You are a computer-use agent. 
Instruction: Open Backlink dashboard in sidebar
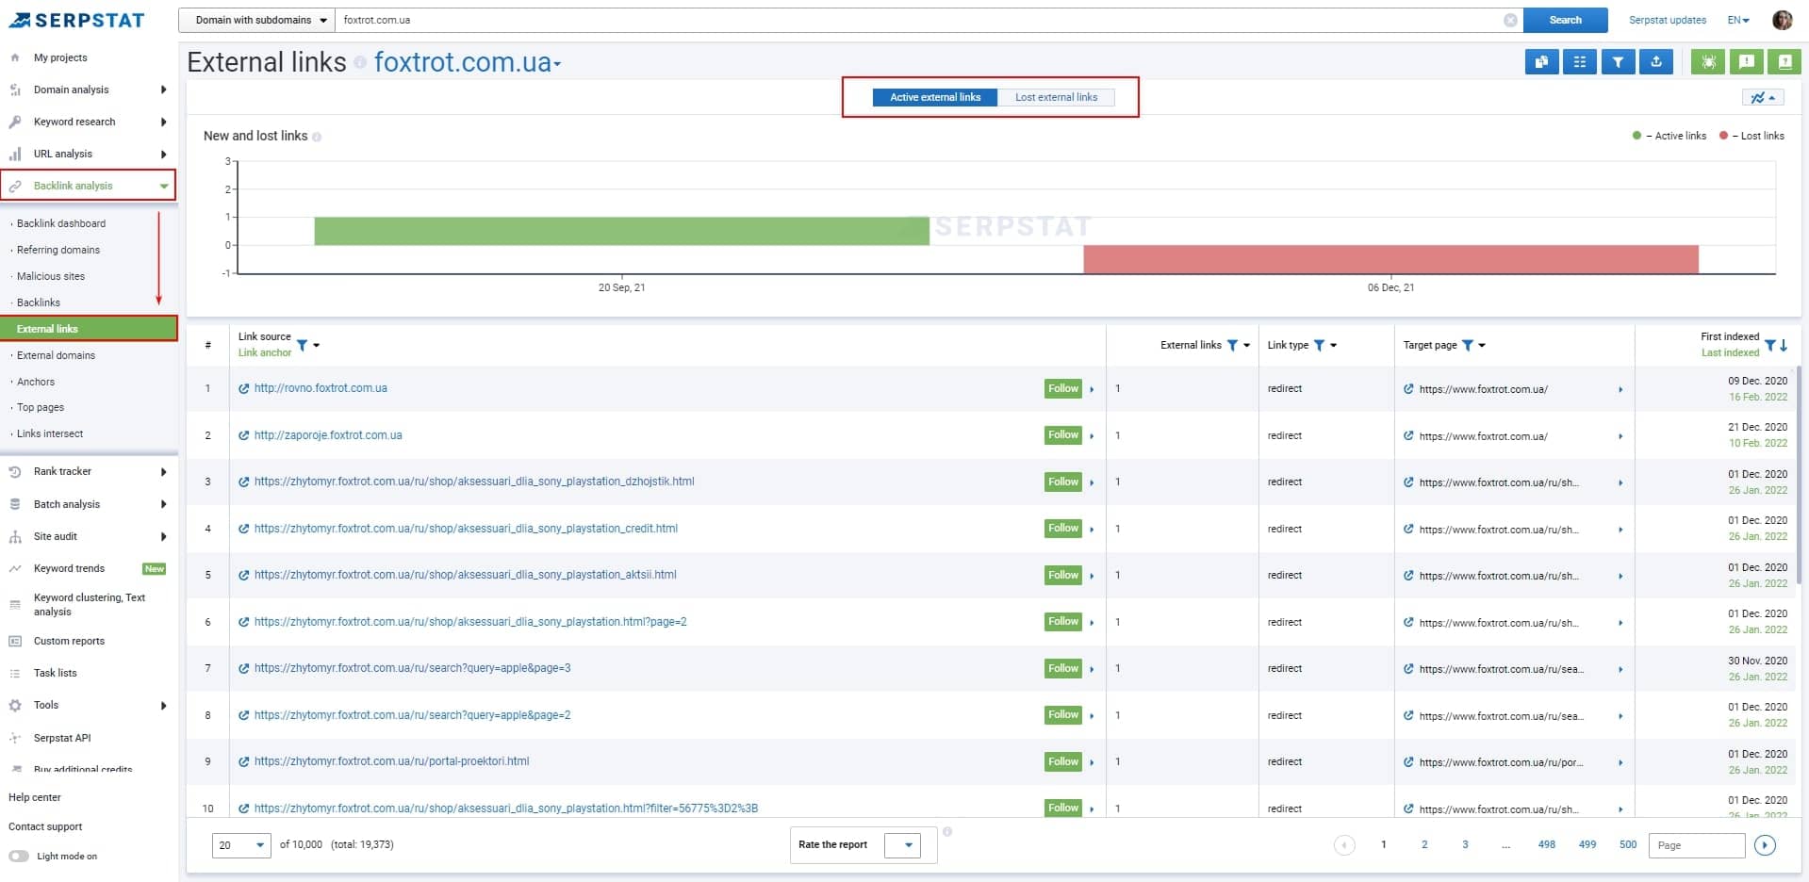pyautogui.click(x=61, y=223)
